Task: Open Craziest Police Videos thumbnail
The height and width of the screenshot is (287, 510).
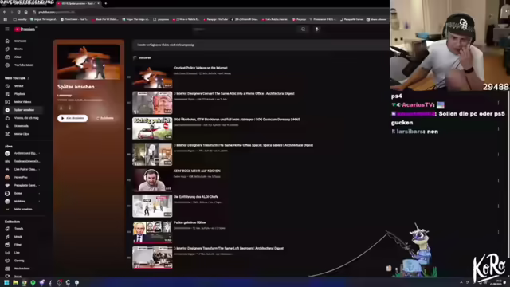Action: tap(152, 77)
